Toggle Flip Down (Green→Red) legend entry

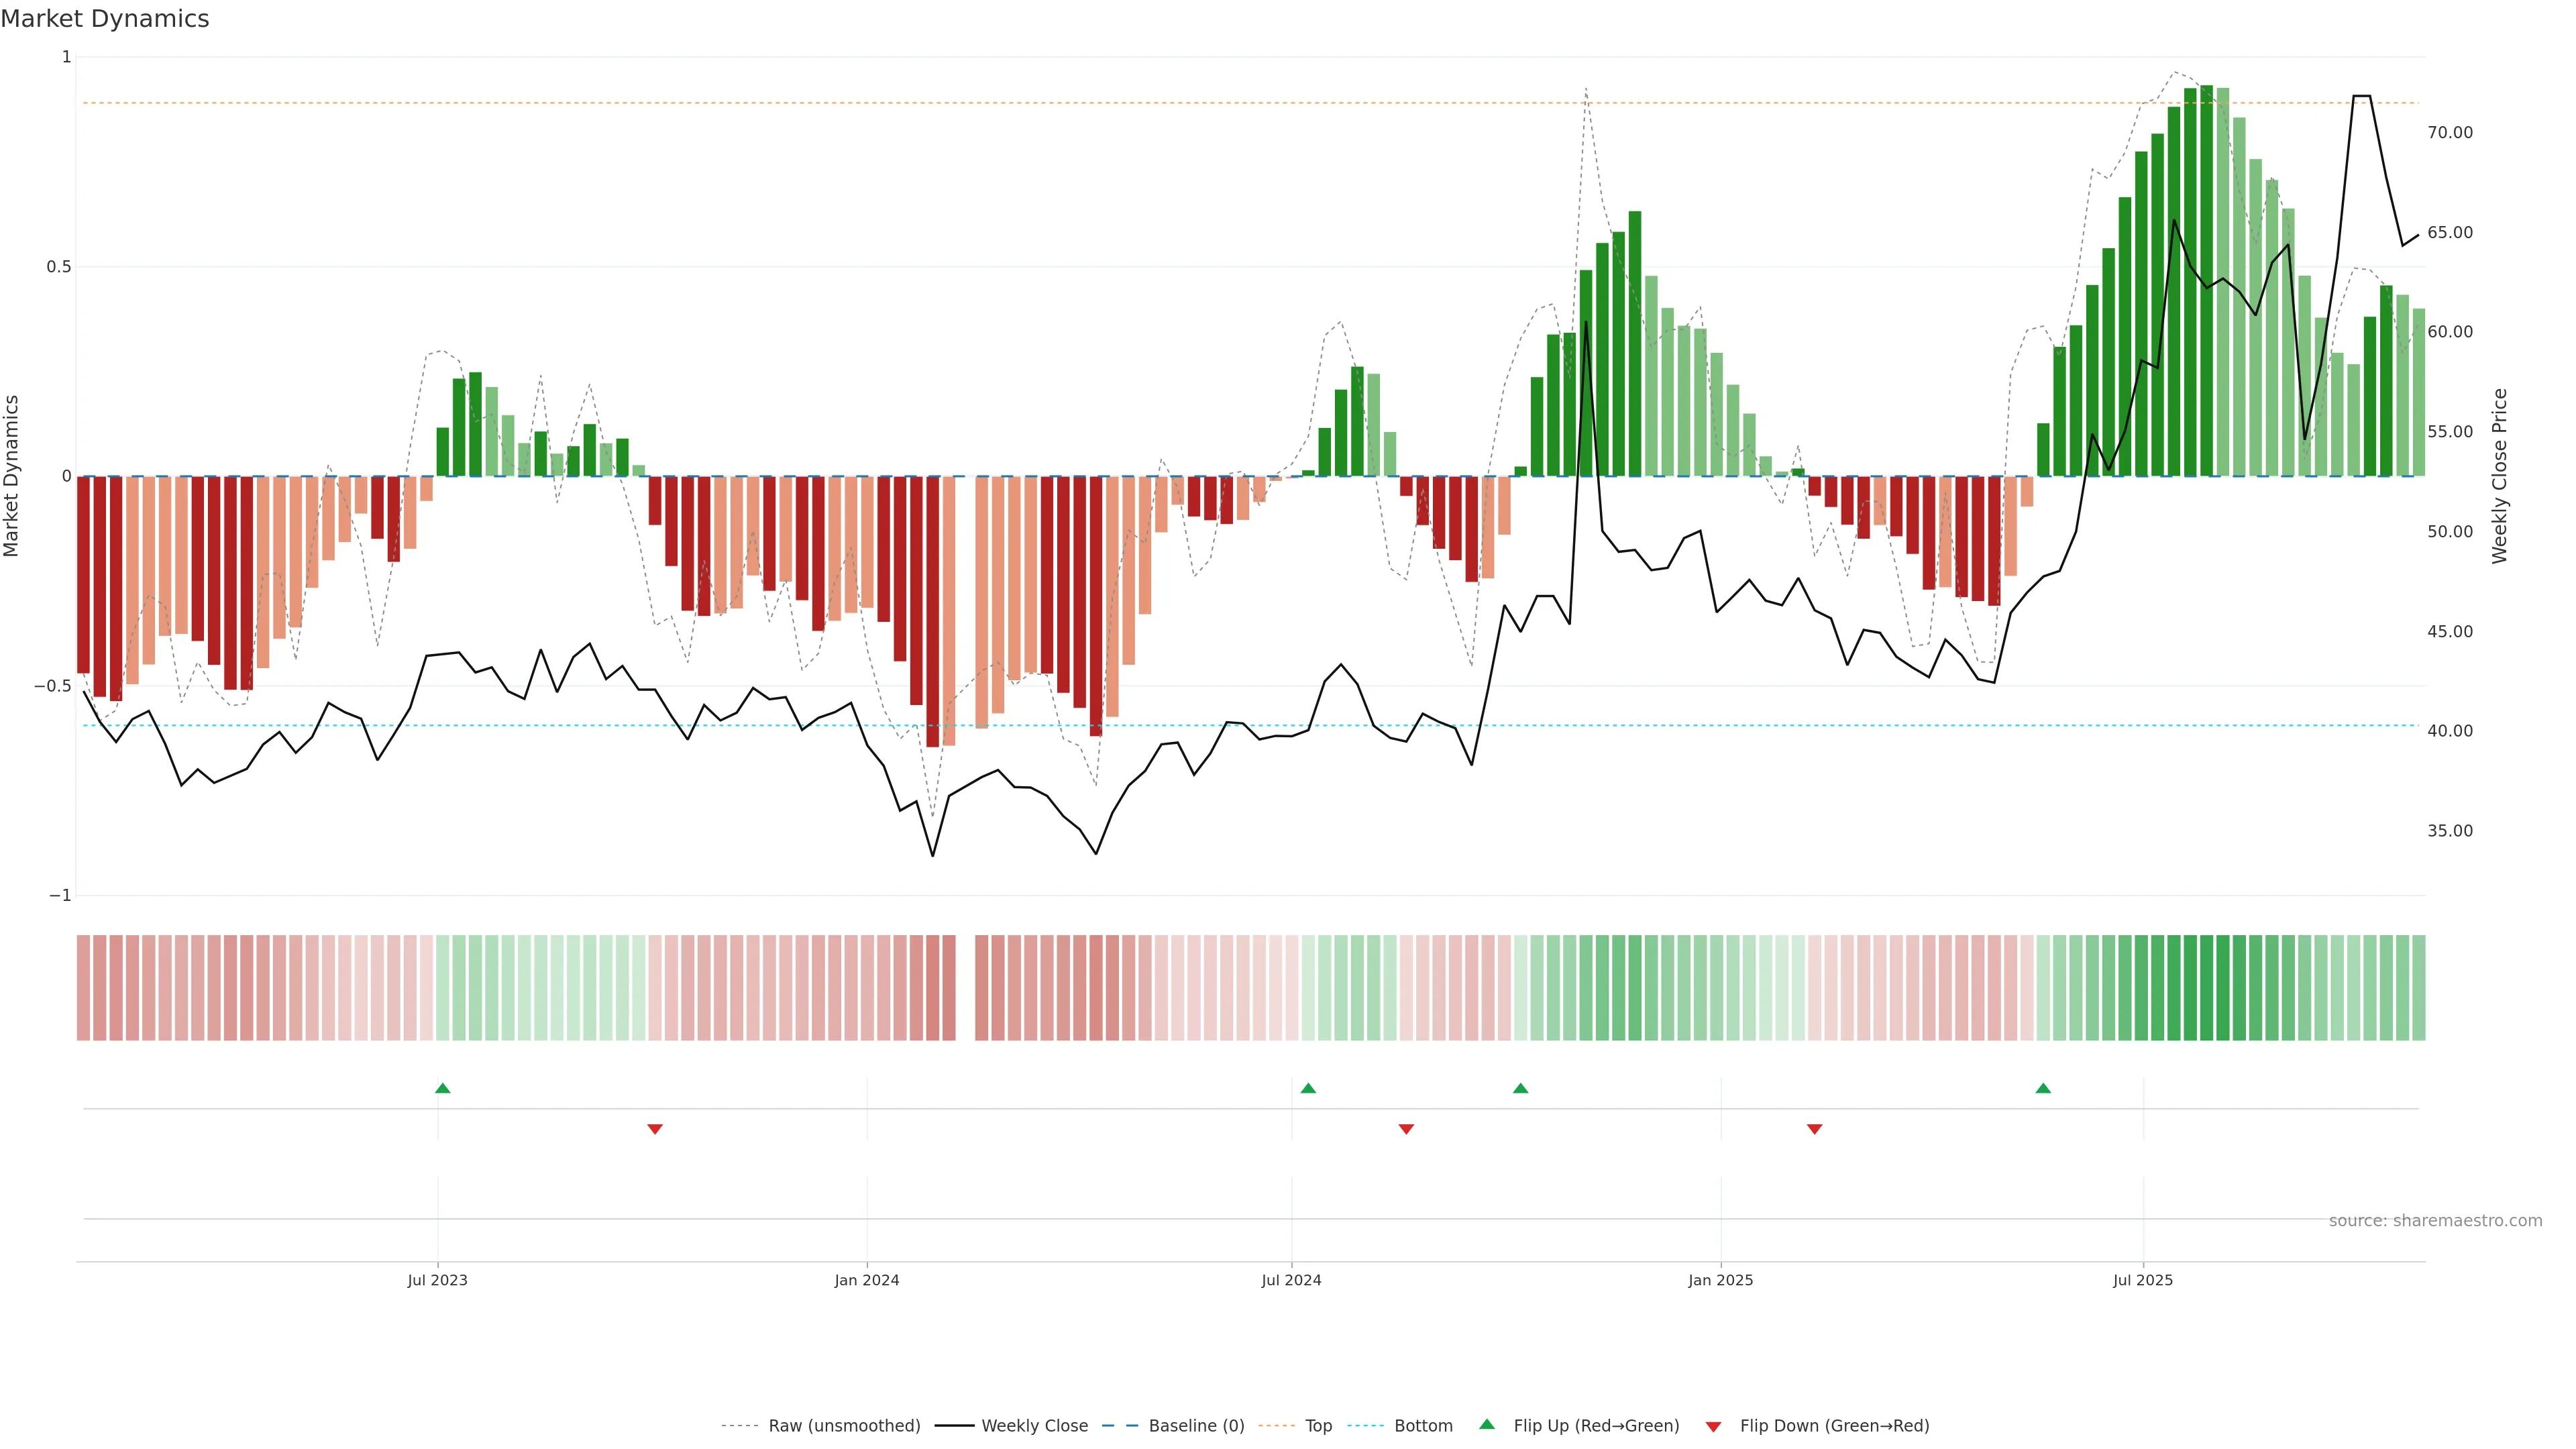coord(1834,1426)
